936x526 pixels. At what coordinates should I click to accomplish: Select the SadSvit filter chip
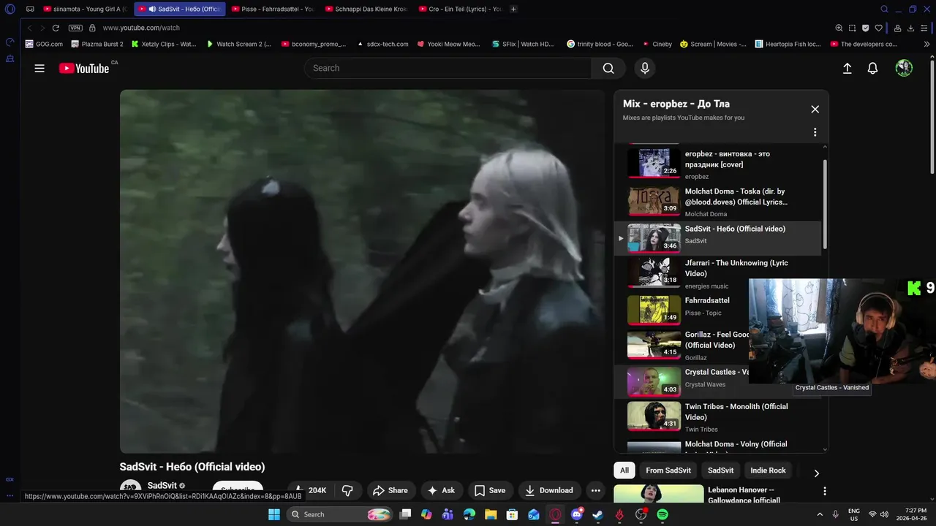click(x=720, y=470)
